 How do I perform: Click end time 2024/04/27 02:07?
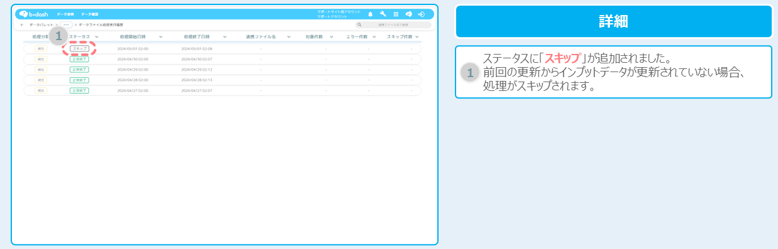pyautogui.click(x=197, y=91)
